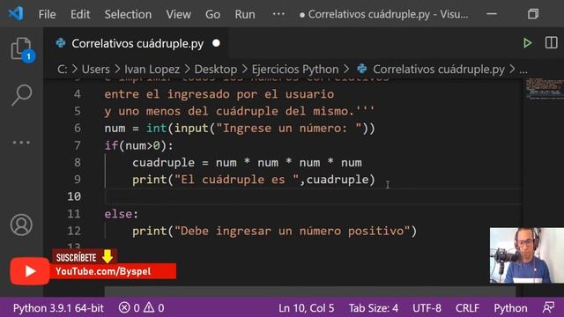Click the YouTube.com/Byspel overlay link
Image resolution: width=564 pixels, height=317 pixels.
coord(103,271)
